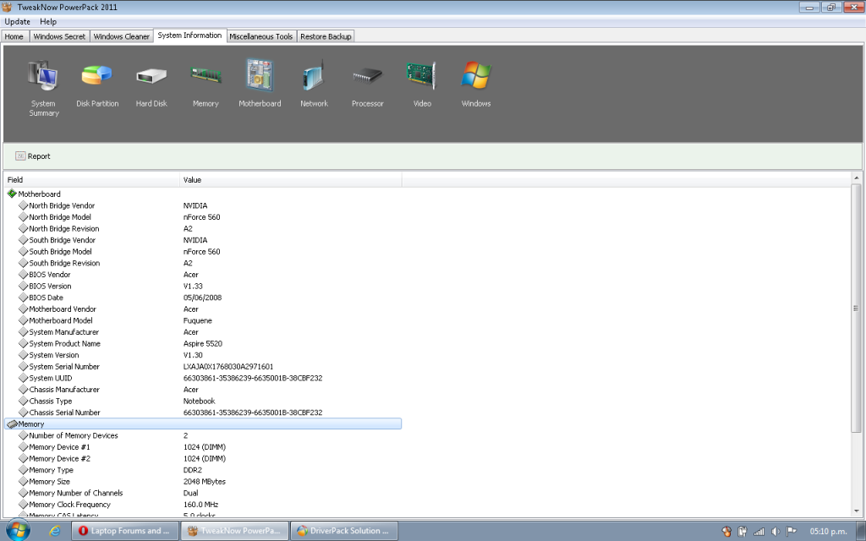Select the North Bridge Vendor row
Image resolution: width=866 pixels, height=541 pixels.
[203, 205]
